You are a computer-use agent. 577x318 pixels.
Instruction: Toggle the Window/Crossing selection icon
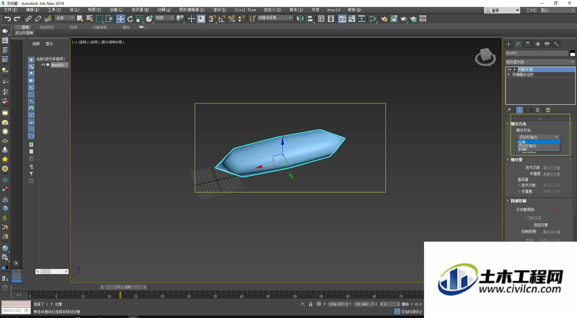(x=109, y=19)
